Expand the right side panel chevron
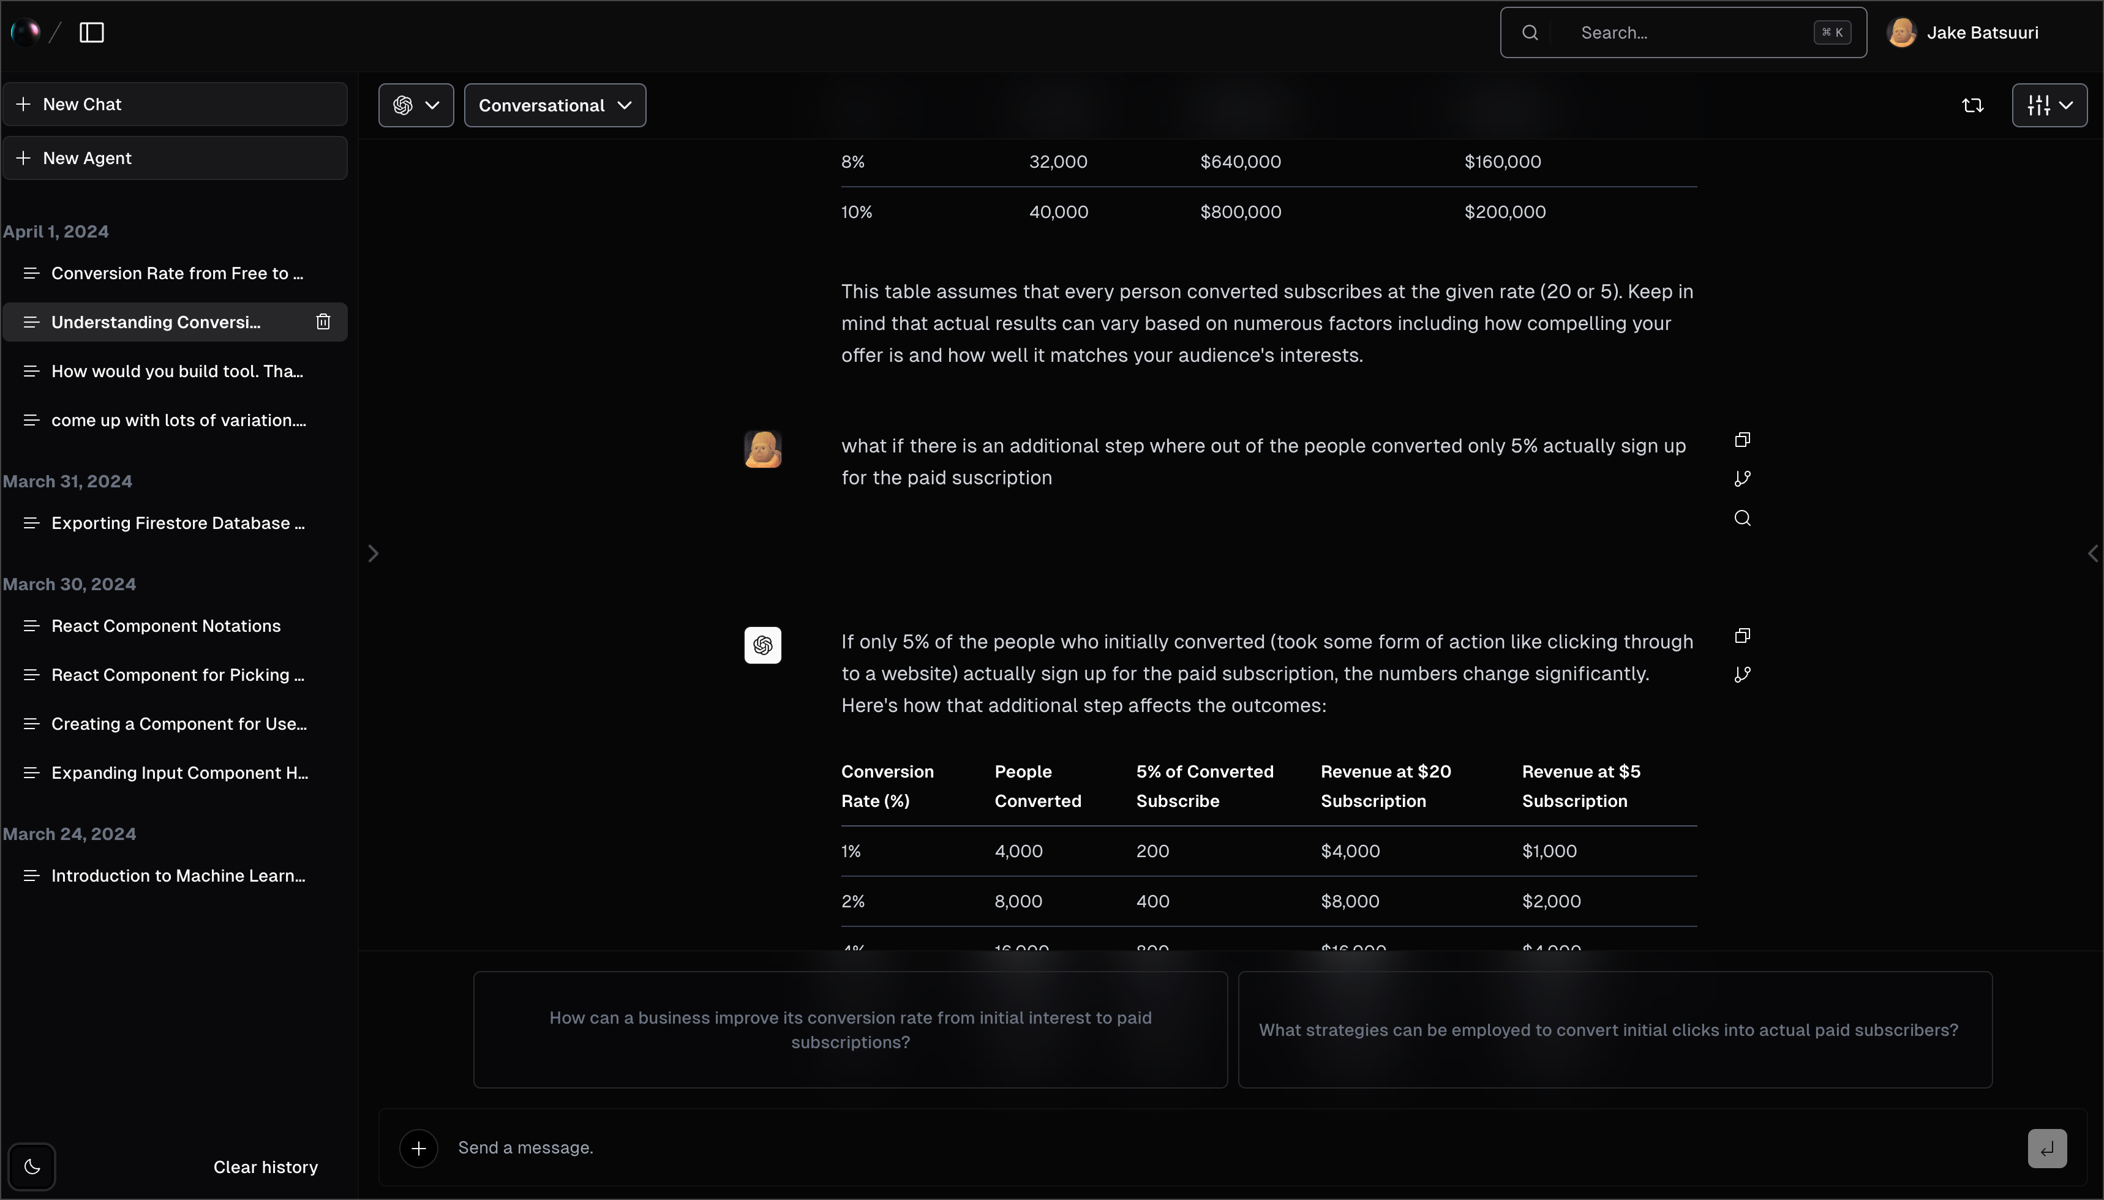2104x1200 pixels. click(x=2092, y=554)
